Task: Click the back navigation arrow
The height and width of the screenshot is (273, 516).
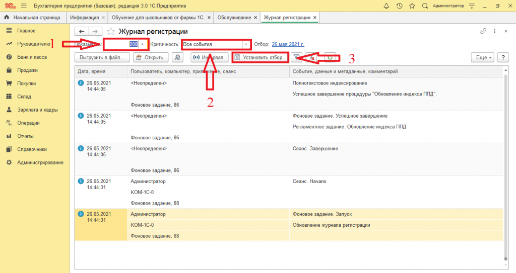Action: pos(82,31)
